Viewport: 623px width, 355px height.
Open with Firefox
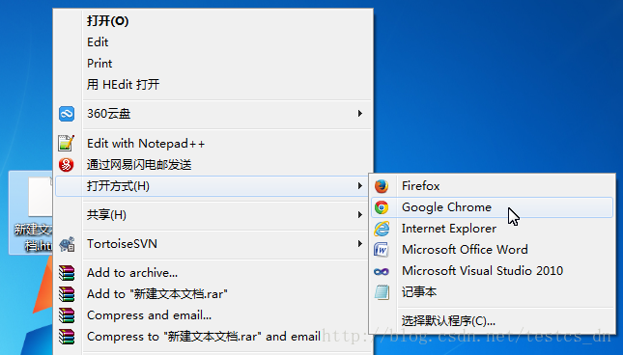coord(492,186)
